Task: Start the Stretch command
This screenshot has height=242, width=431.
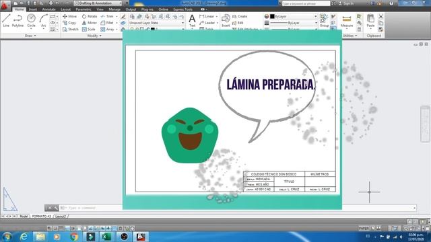Action: pyautogui.click(x=70, y=29)
